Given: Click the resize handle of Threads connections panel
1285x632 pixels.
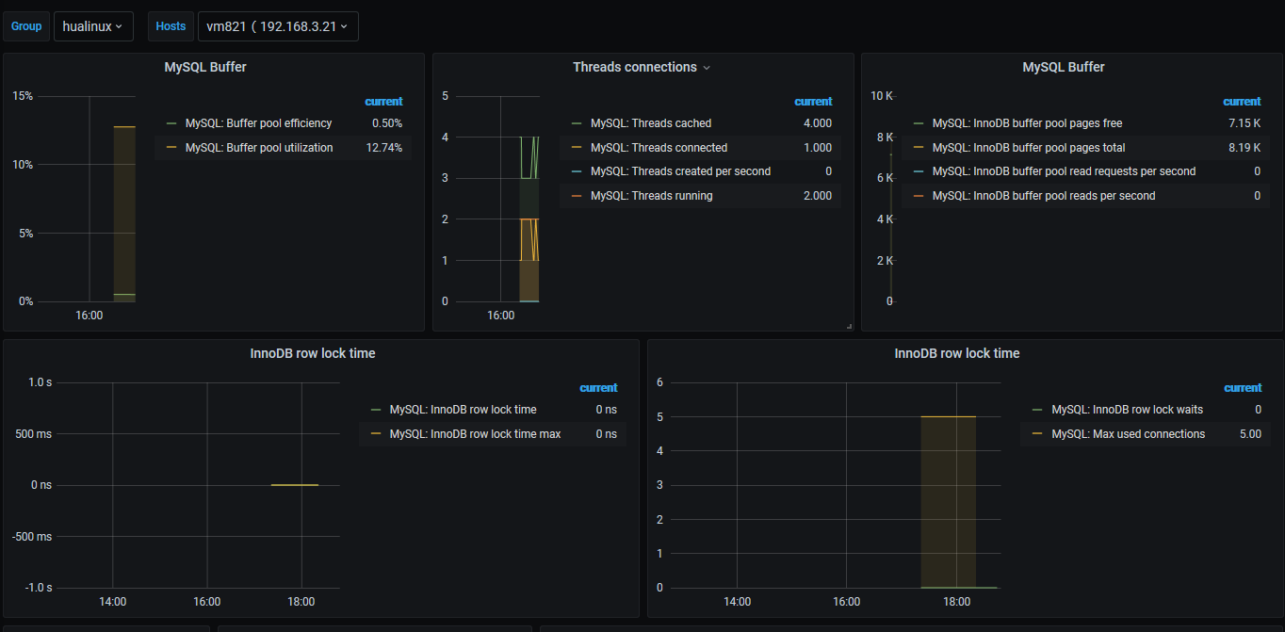Looking at the screenshot, I should coord(849,326).
